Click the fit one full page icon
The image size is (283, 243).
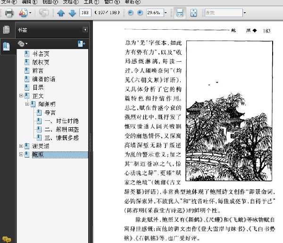tap(193, 13)
